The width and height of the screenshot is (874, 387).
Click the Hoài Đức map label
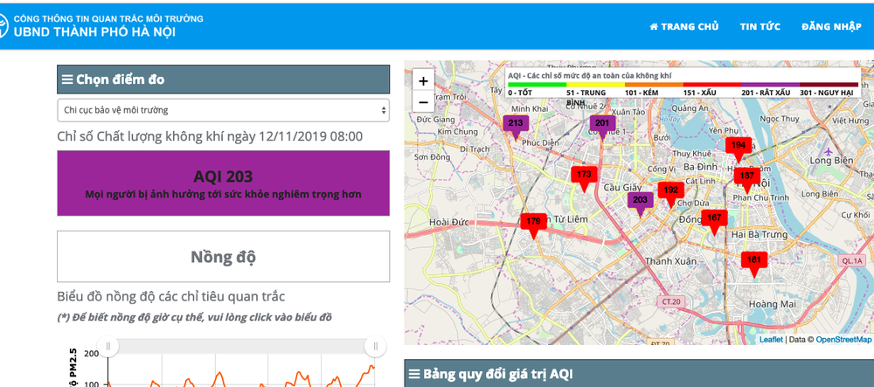449,222
